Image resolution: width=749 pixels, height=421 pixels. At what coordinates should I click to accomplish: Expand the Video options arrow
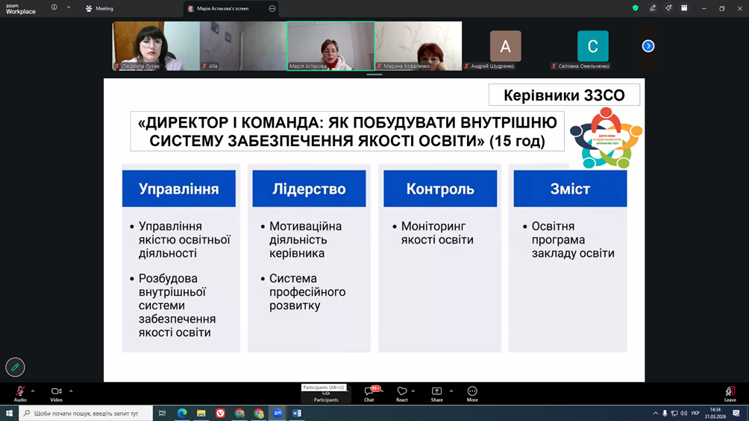pyautogui.click(x=71, y=391)
